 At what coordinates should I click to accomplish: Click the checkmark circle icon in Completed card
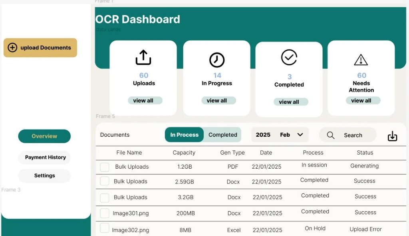click(x=289, y=57)
